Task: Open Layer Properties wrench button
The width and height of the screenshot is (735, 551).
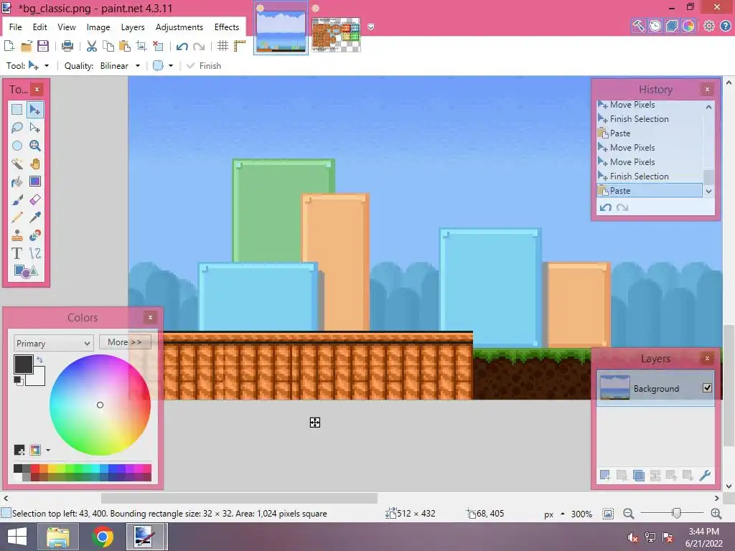Action: [705, 475]
